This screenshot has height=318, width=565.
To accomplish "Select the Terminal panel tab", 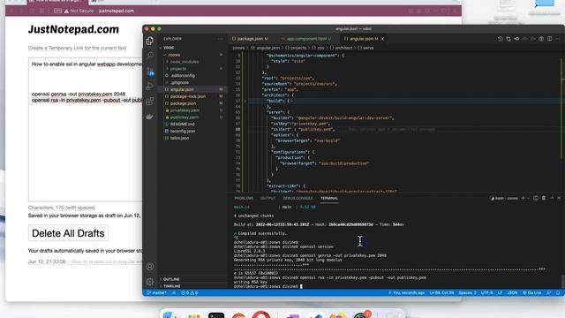I will coord(329,198).
